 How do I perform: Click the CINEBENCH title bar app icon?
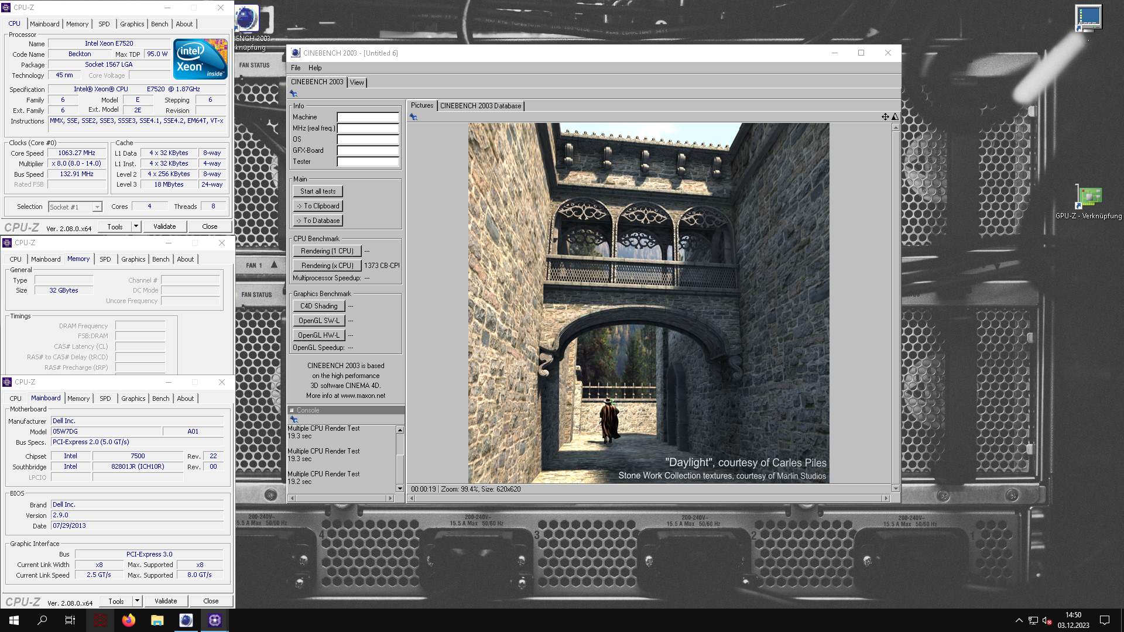coord(296,53)
